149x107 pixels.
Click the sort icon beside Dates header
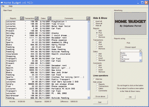[49, 18]
